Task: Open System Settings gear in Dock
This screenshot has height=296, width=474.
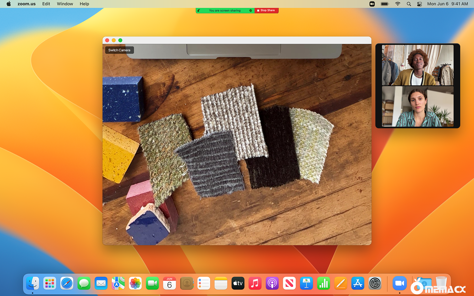Action: tap(375, 283)
